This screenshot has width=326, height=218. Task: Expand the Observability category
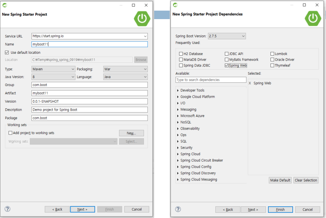pos(178,128)
